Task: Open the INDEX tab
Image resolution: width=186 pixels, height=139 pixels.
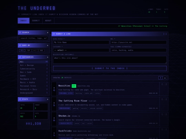Action: [23, 21]
